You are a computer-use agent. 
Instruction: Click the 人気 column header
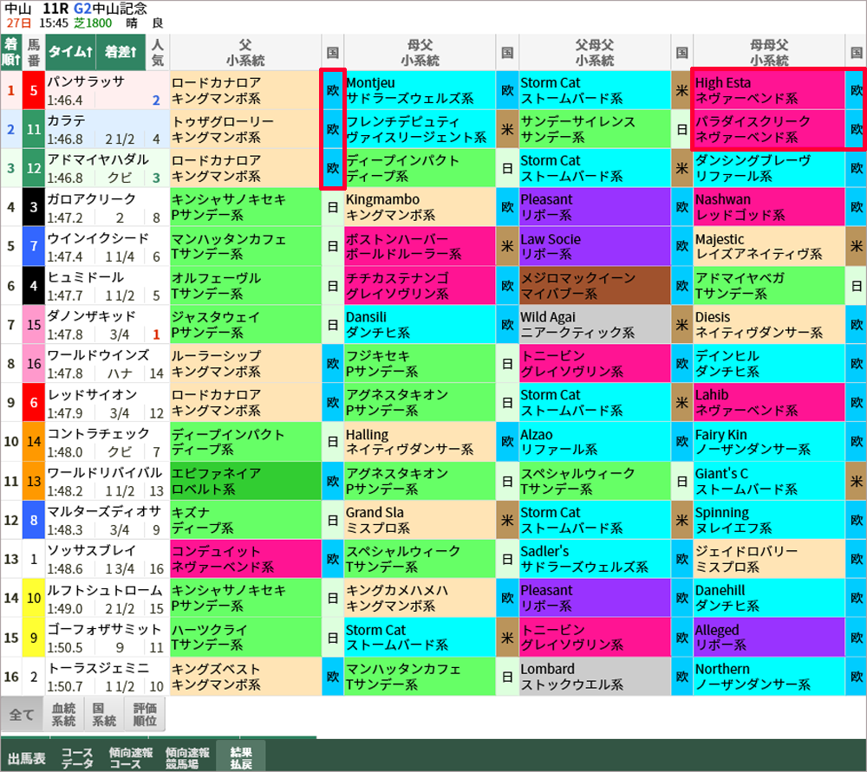(x=158, y=52)
